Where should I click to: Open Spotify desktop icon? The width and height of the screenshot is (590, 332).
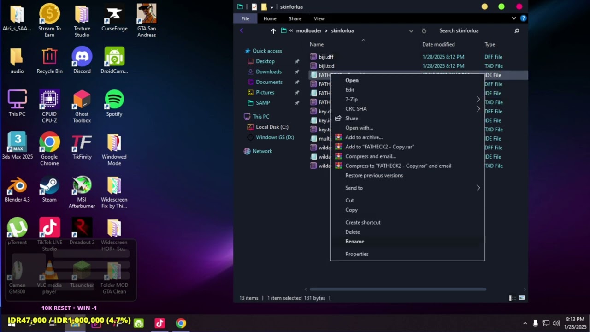[114, 103]
